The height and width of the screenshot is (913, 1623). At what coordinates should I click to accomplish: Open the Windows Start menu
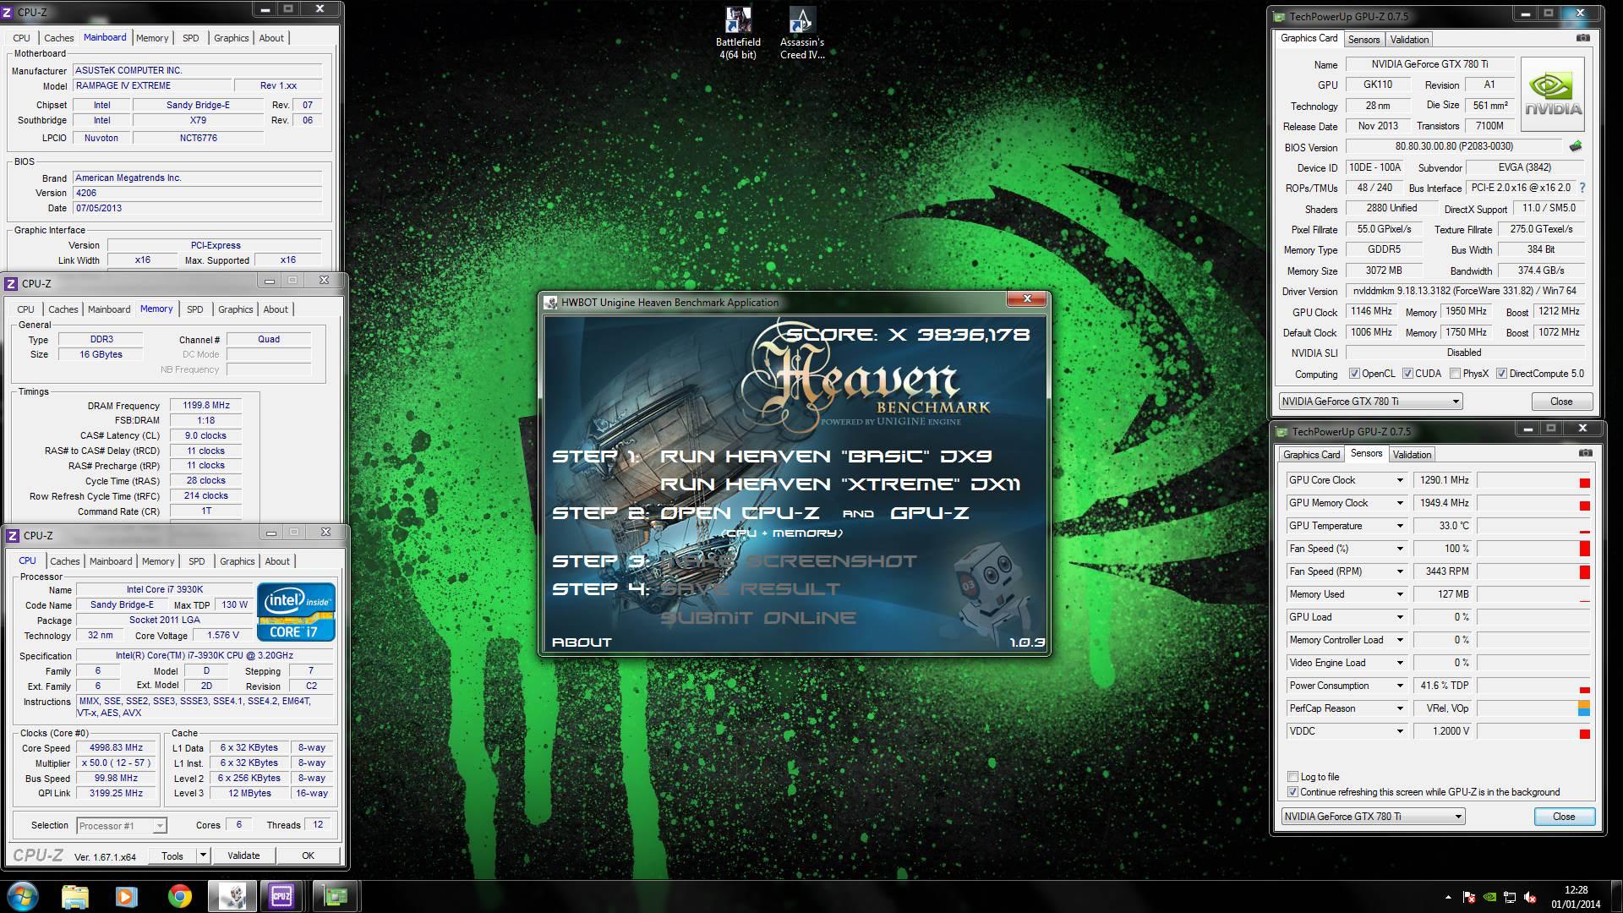pyautogui.click(x=22, y=896)
